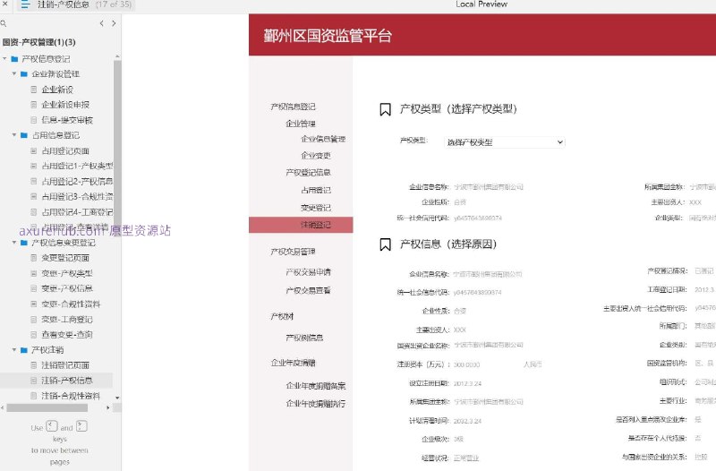
Task: Click the 鄞州区国资监管平台 header title
Action: pyautogui.click(x=328, y=36)
